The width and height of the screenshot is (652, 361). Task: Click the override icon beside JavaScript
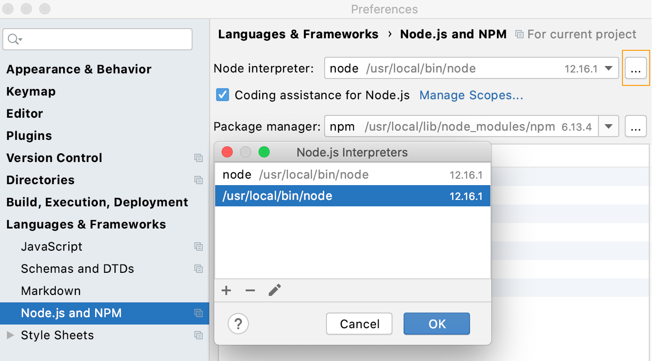pos(199,247)
